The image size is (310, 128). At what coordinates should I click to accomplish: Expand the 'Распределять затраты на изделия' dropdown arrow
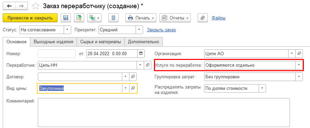click(262, 88)
